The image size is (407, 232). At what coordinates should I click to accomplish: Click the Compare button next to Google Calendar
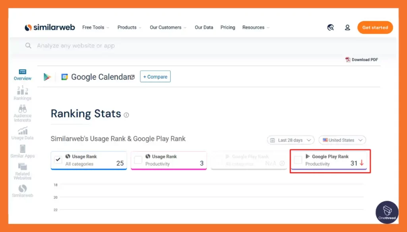[x=155, y=77]
